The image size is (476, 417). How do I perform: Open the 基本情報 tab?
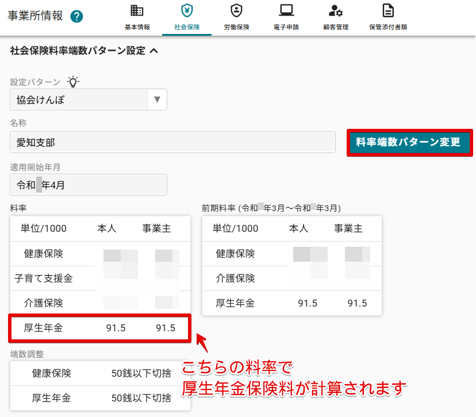(137, 18)
